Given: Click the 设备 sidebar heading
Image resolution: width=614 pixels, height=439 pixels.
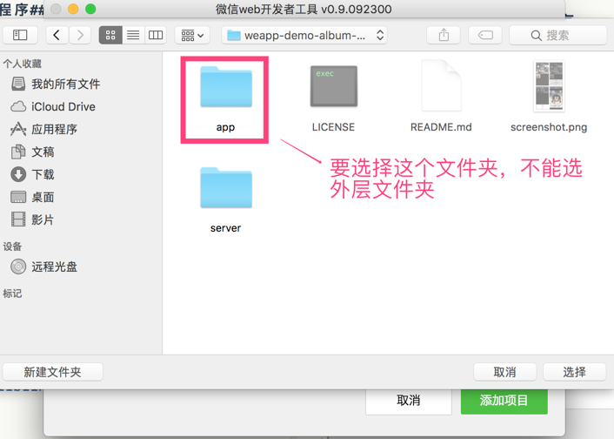Looking at the screenshot, I should tap(12, 246).
